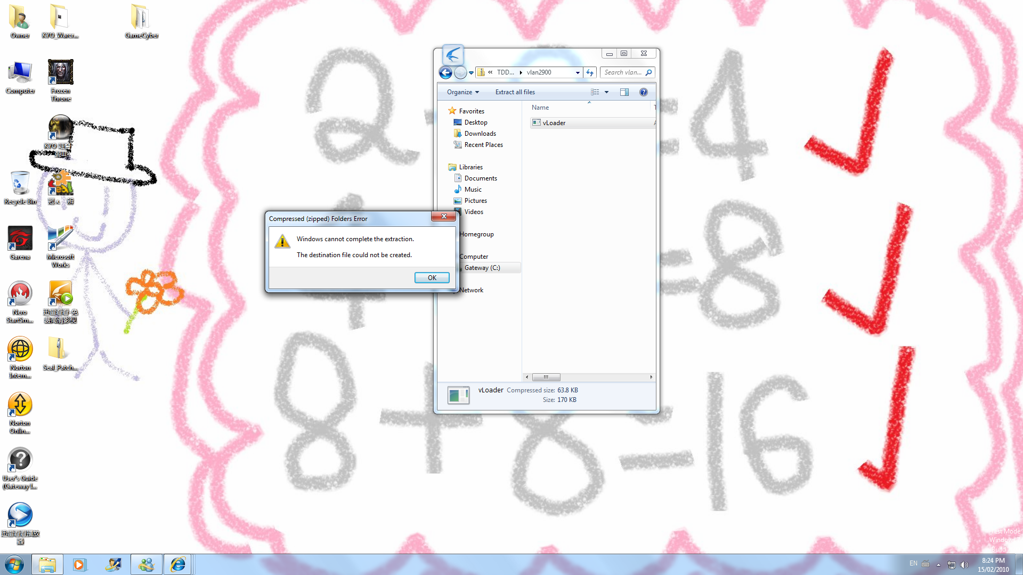Toggle the preview pane icon

click(624, 92)
